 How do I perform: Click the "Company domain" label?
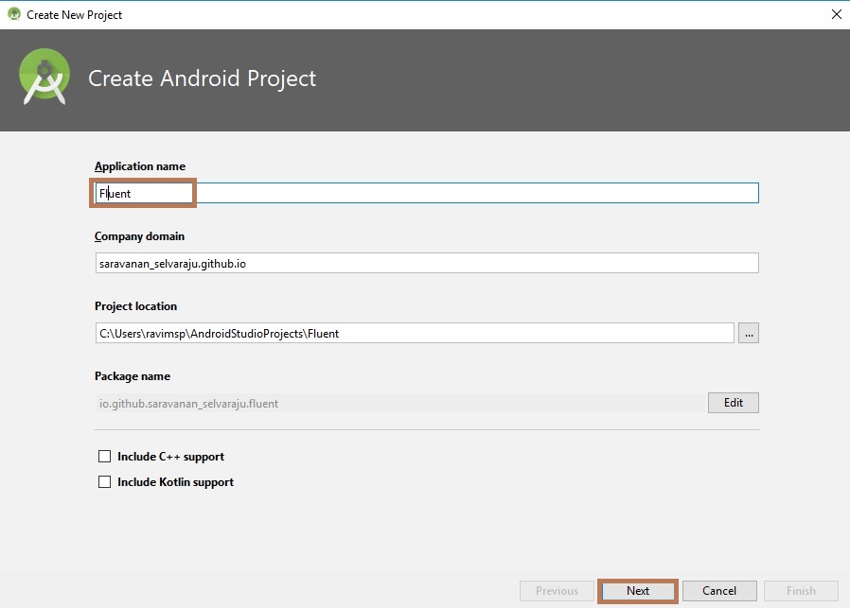(x=139, y=236)
